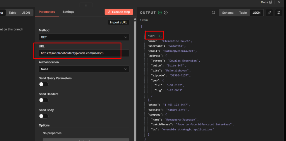Image resolution: width=286 pixels, height=141 pixels.
Task: Click "No properties" under Options
Action: point(52,133)
